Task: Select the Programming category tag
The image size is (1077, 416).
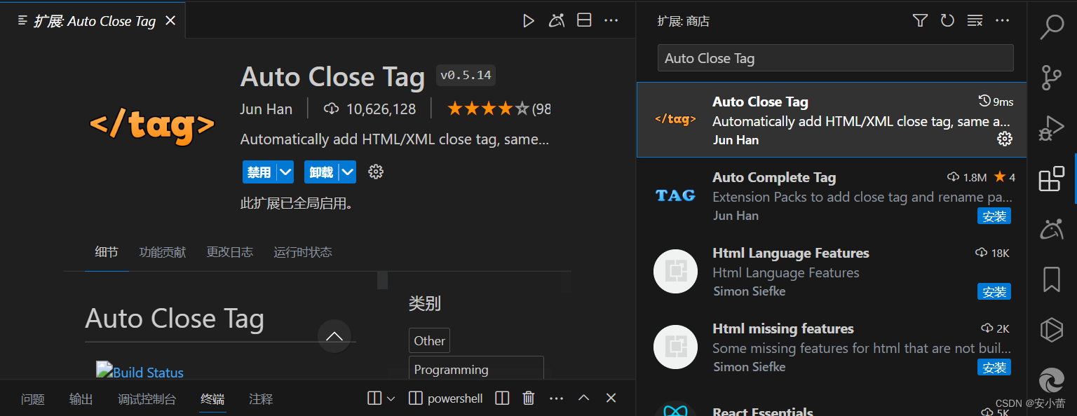Action: coord(476,369)
